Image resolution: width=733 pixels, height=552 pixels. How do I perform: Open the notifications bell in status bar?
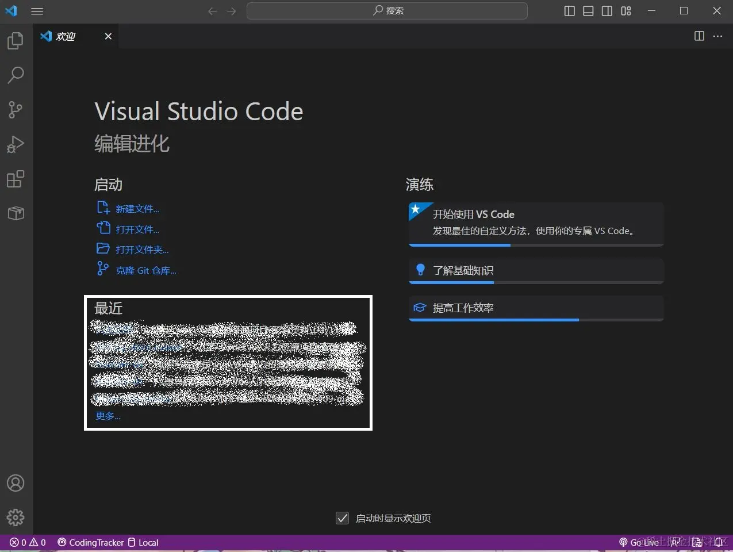[x=718, y=542]
